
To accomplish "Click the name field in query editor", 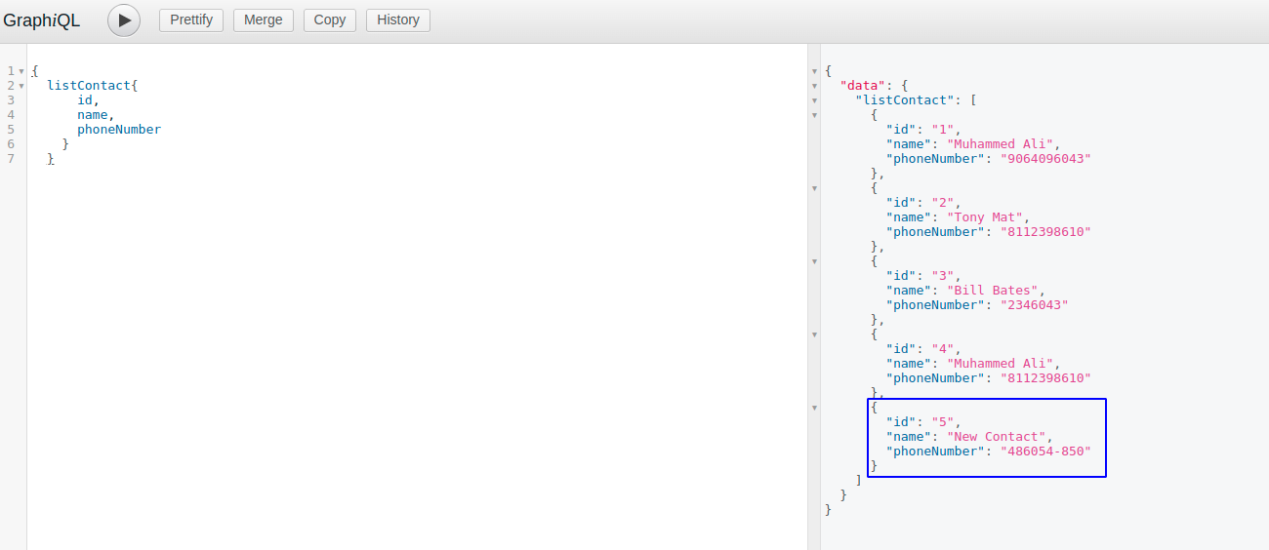I will click(93, 115).
